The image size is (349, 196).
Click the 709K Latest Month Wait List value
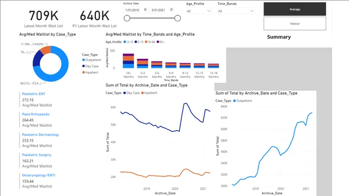pyautogui.click(x=44, y=16)
